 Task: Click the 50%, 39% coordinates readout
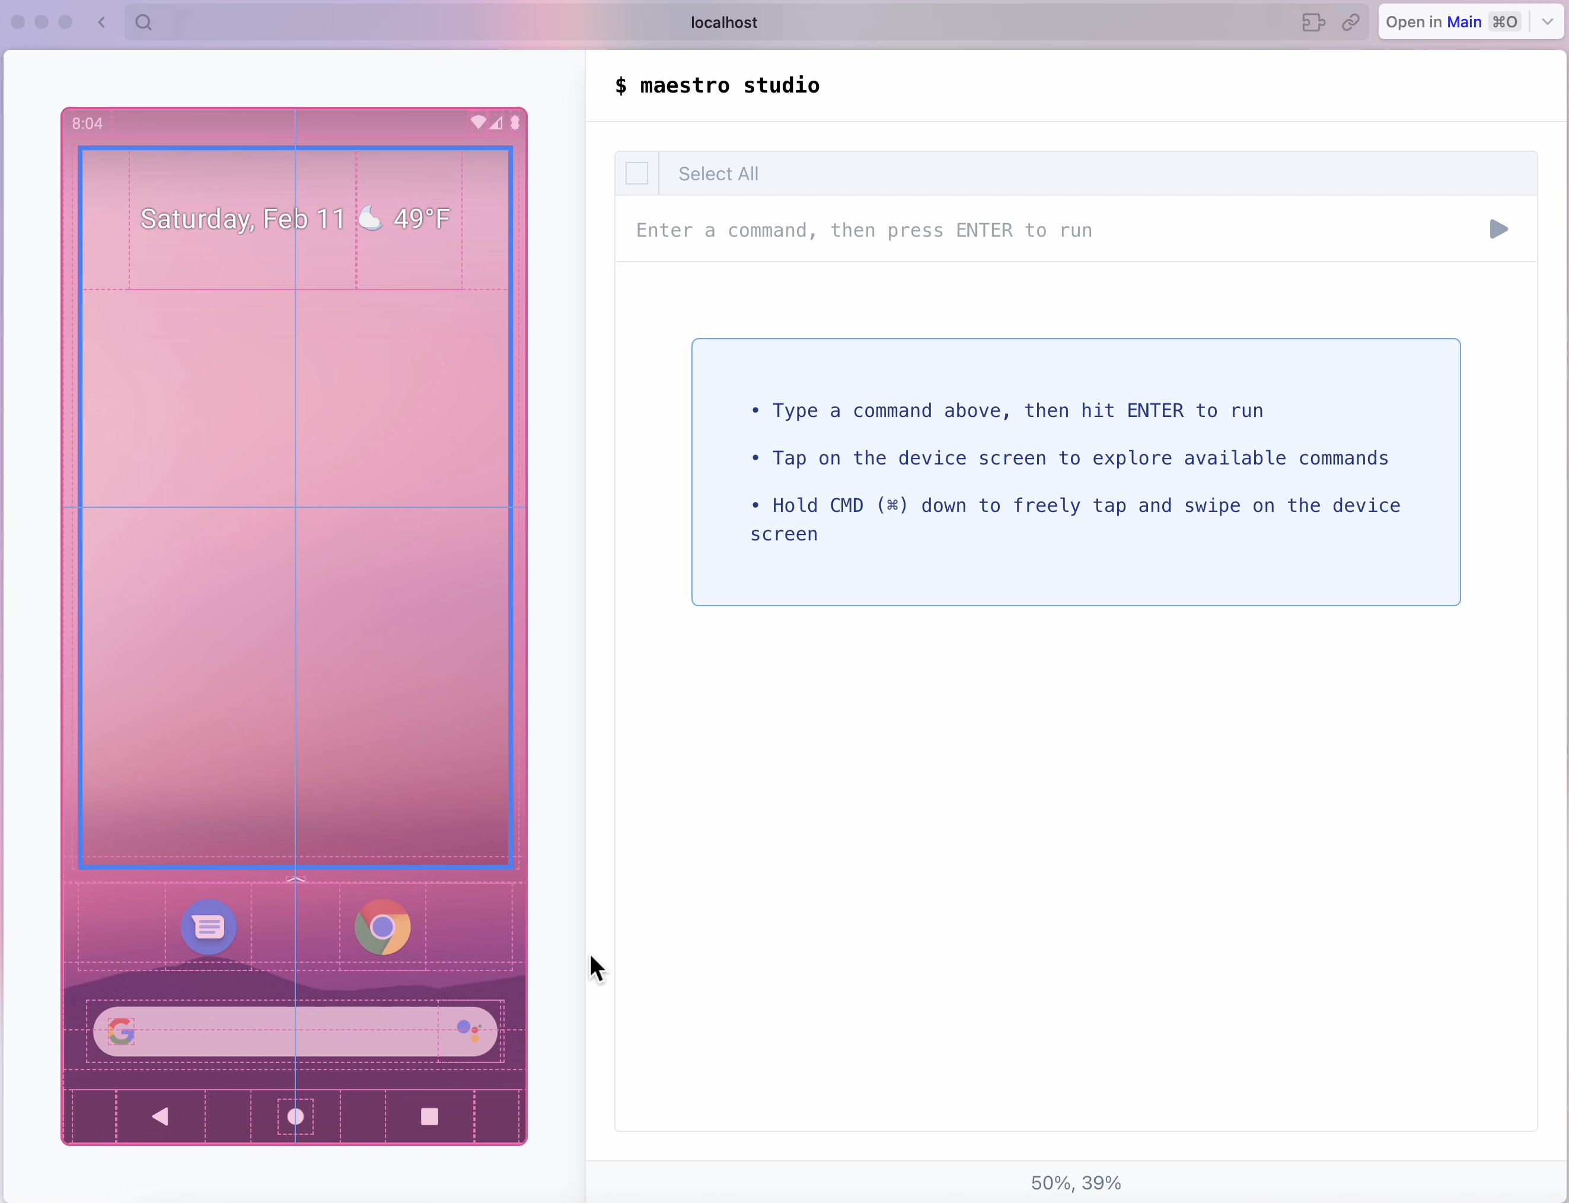(x=1076, y=1182)
